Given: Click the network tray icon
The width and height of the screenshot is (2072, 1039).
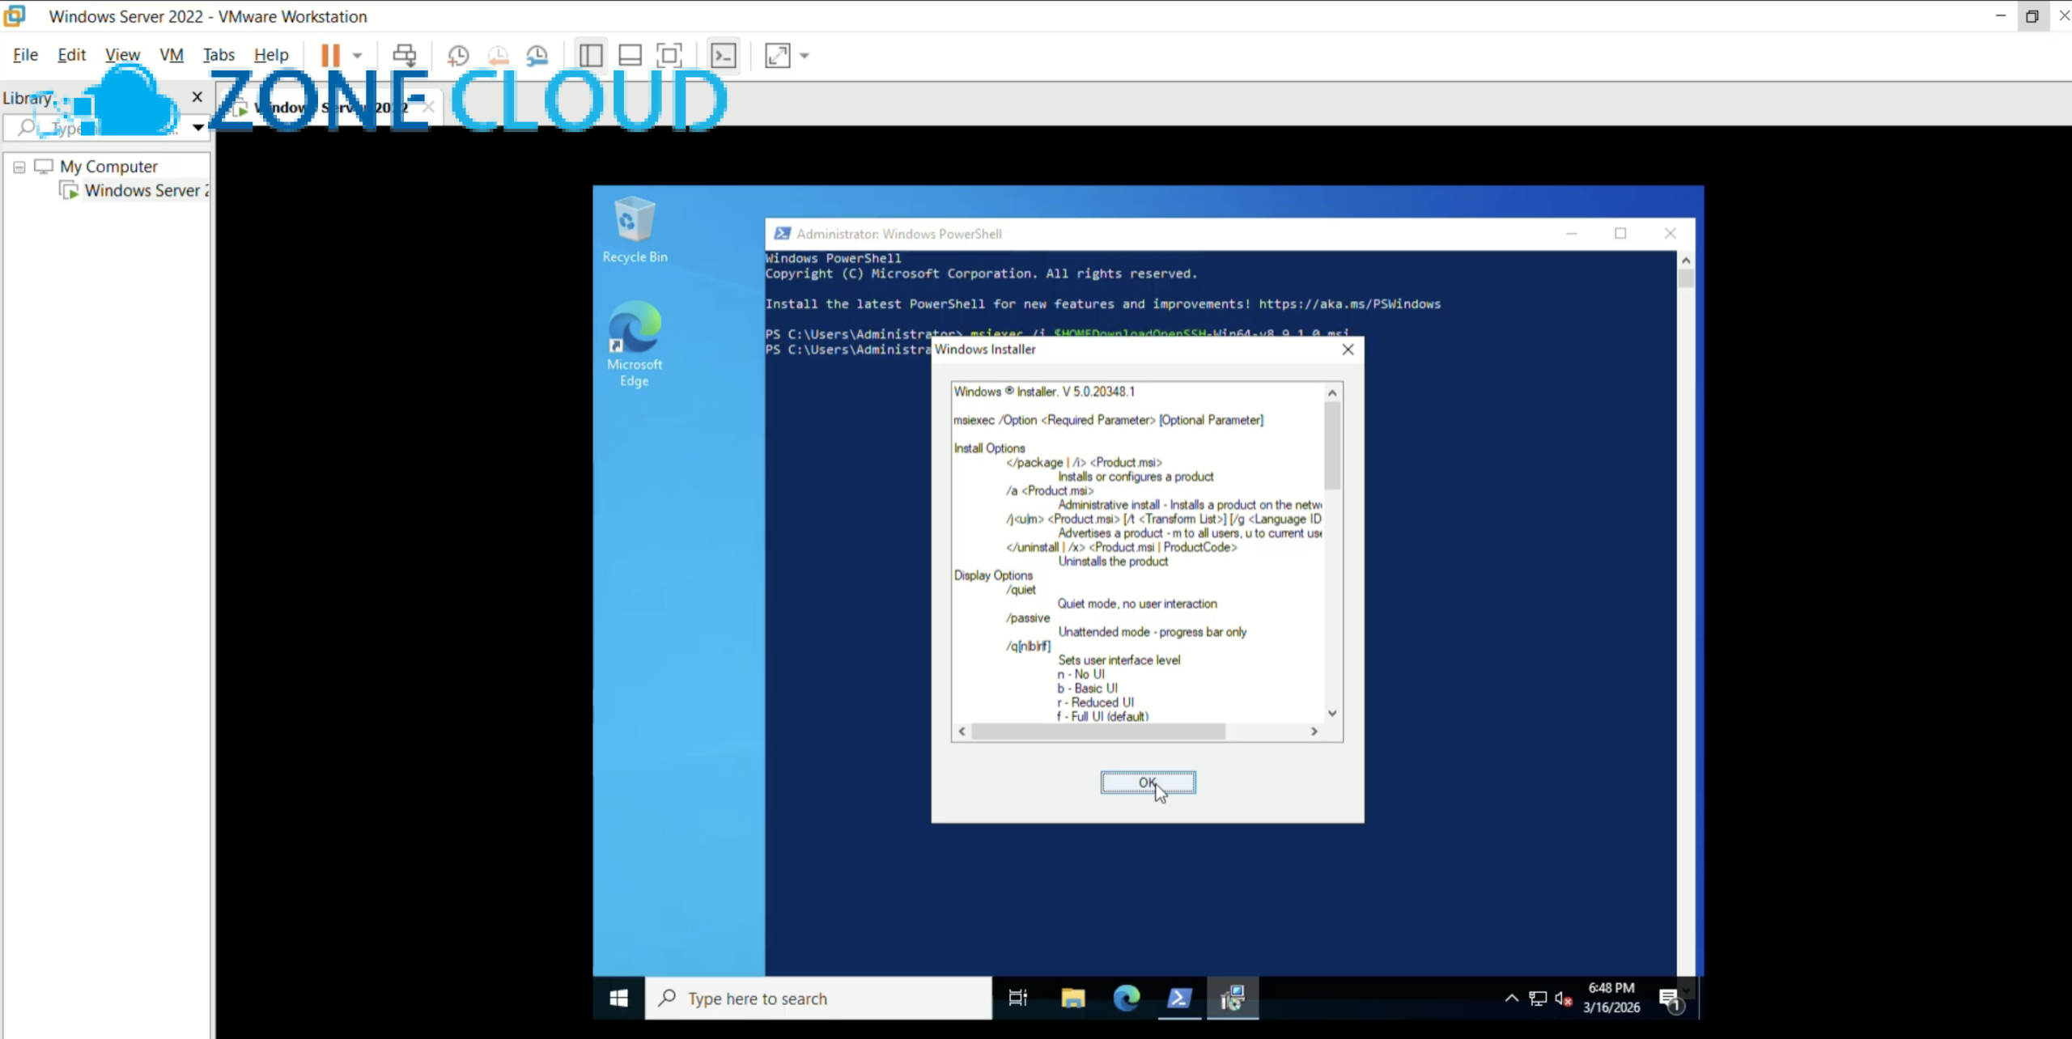Looking at the screenshot, I should (x=1538, y=999).
